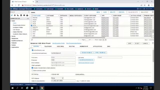Expand the Trunks tree node
This screenshot has height=90, width=160.
point(10,36)
